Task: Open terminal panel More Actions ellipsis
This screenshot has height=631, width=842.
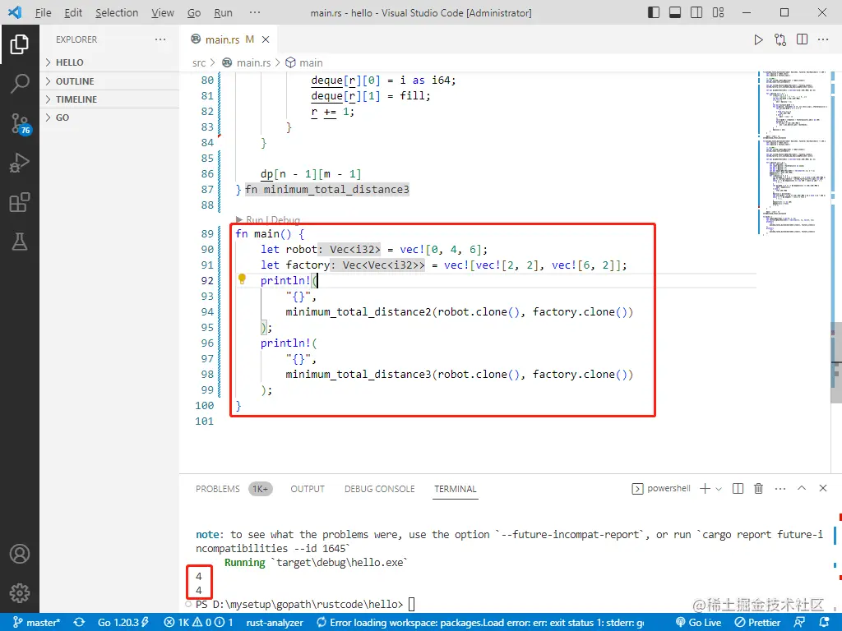Action: (780, 489)
